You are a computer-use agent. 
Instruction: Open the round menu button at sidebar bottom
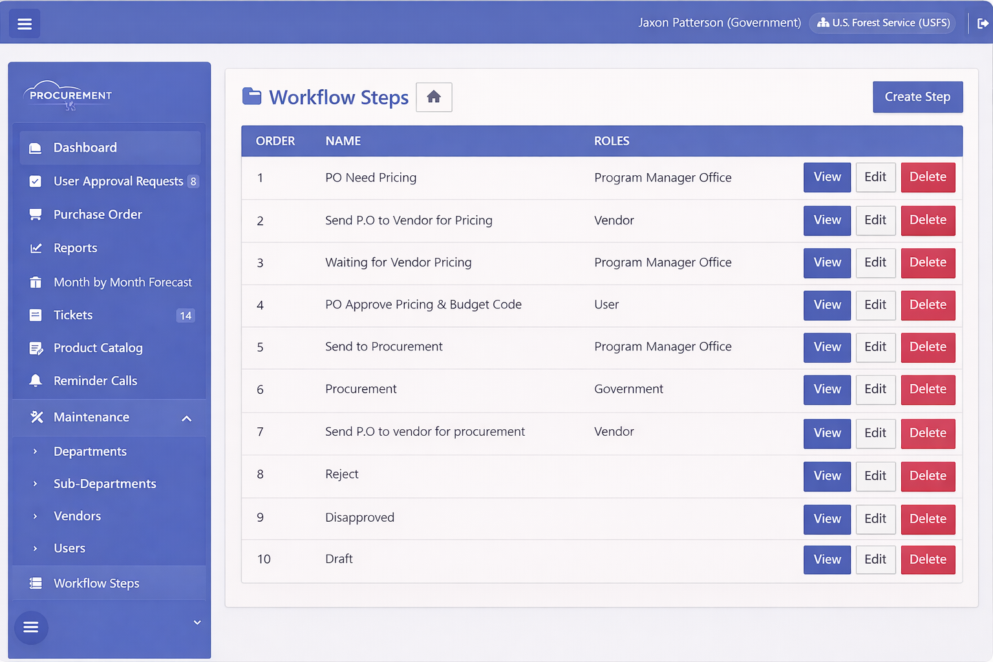[31, 627]
